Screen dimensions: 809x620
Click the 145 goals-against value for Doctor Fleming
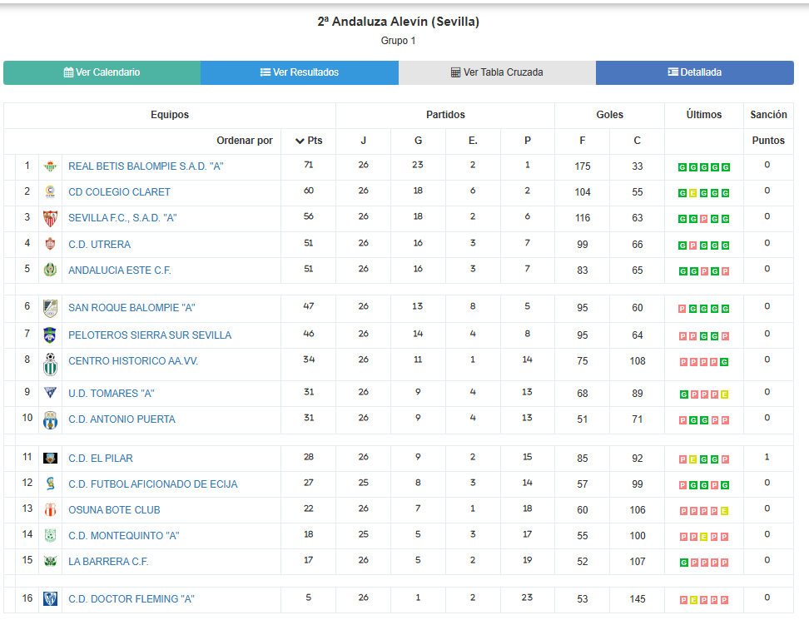[638, 599]
